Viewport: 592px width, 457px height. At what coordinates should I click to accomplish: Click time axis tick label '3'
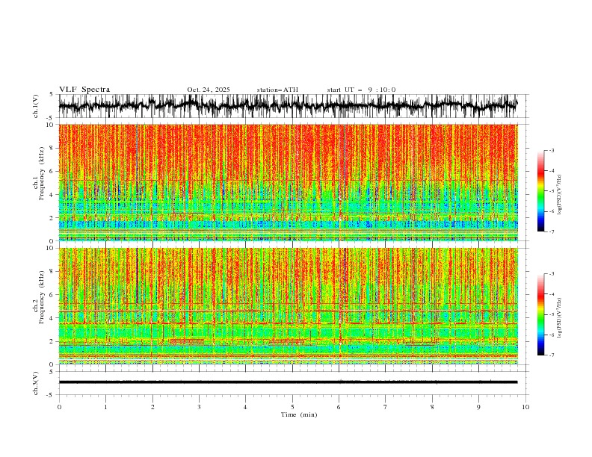tap(199, 407)
